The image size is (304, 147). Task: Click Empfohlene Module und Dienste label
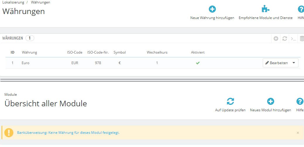[x=266, y=18]
